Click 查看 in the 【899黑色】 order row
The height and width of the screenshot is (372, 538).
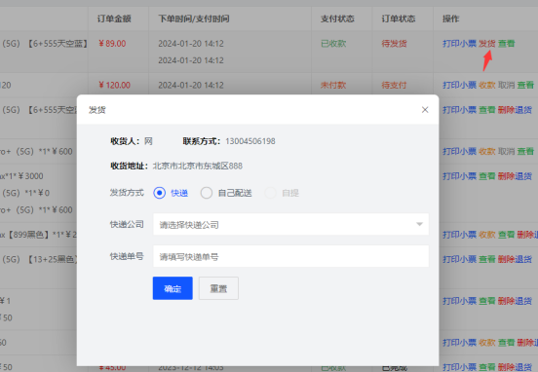tap(507, 235)
